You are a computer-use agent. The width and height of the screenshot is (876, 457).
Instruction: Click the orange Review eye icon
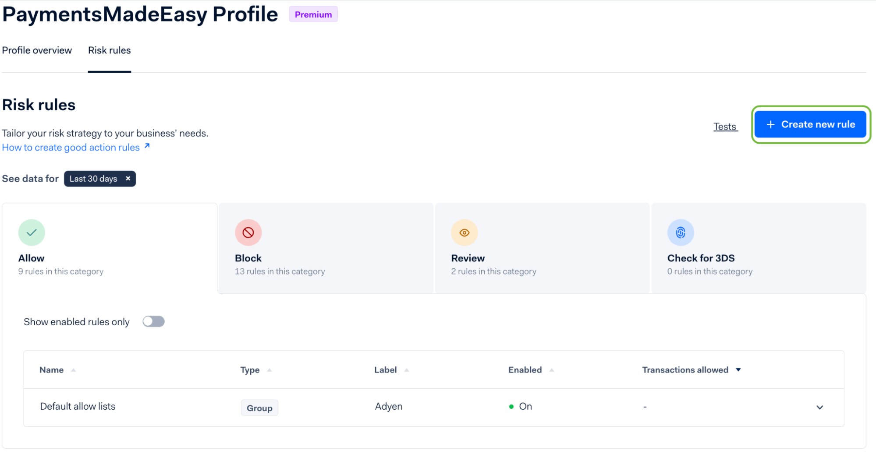pyautogui.click(x=464, y=232)
